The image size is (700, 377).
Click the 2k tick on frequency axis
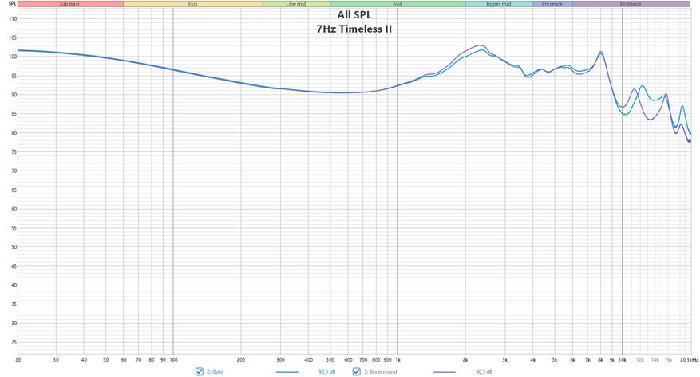pos(465,359)
